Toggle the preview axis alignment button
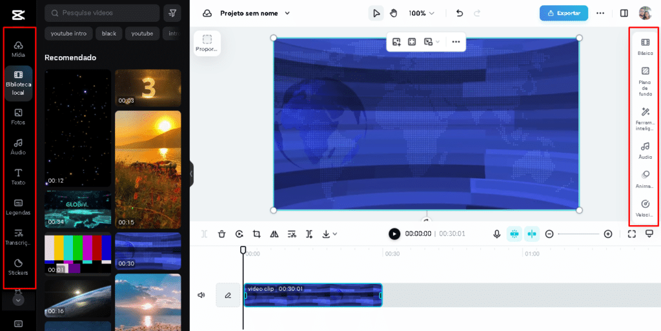The height and width of the screenshot is (331, 661). [532, 234]
